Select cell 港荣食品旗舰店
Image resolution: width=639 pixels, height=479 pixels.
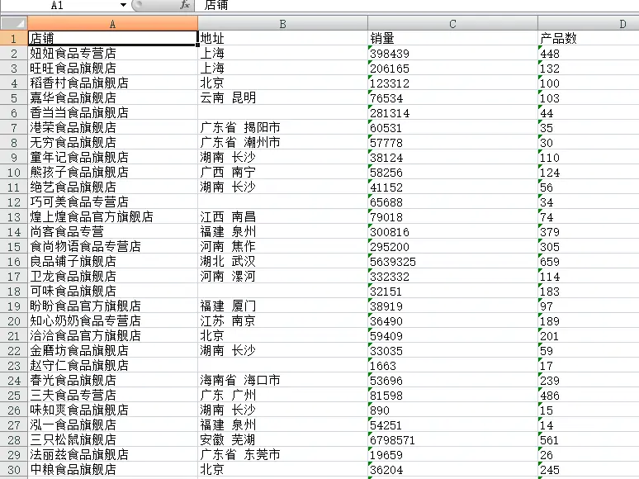(x=113, y=128)
